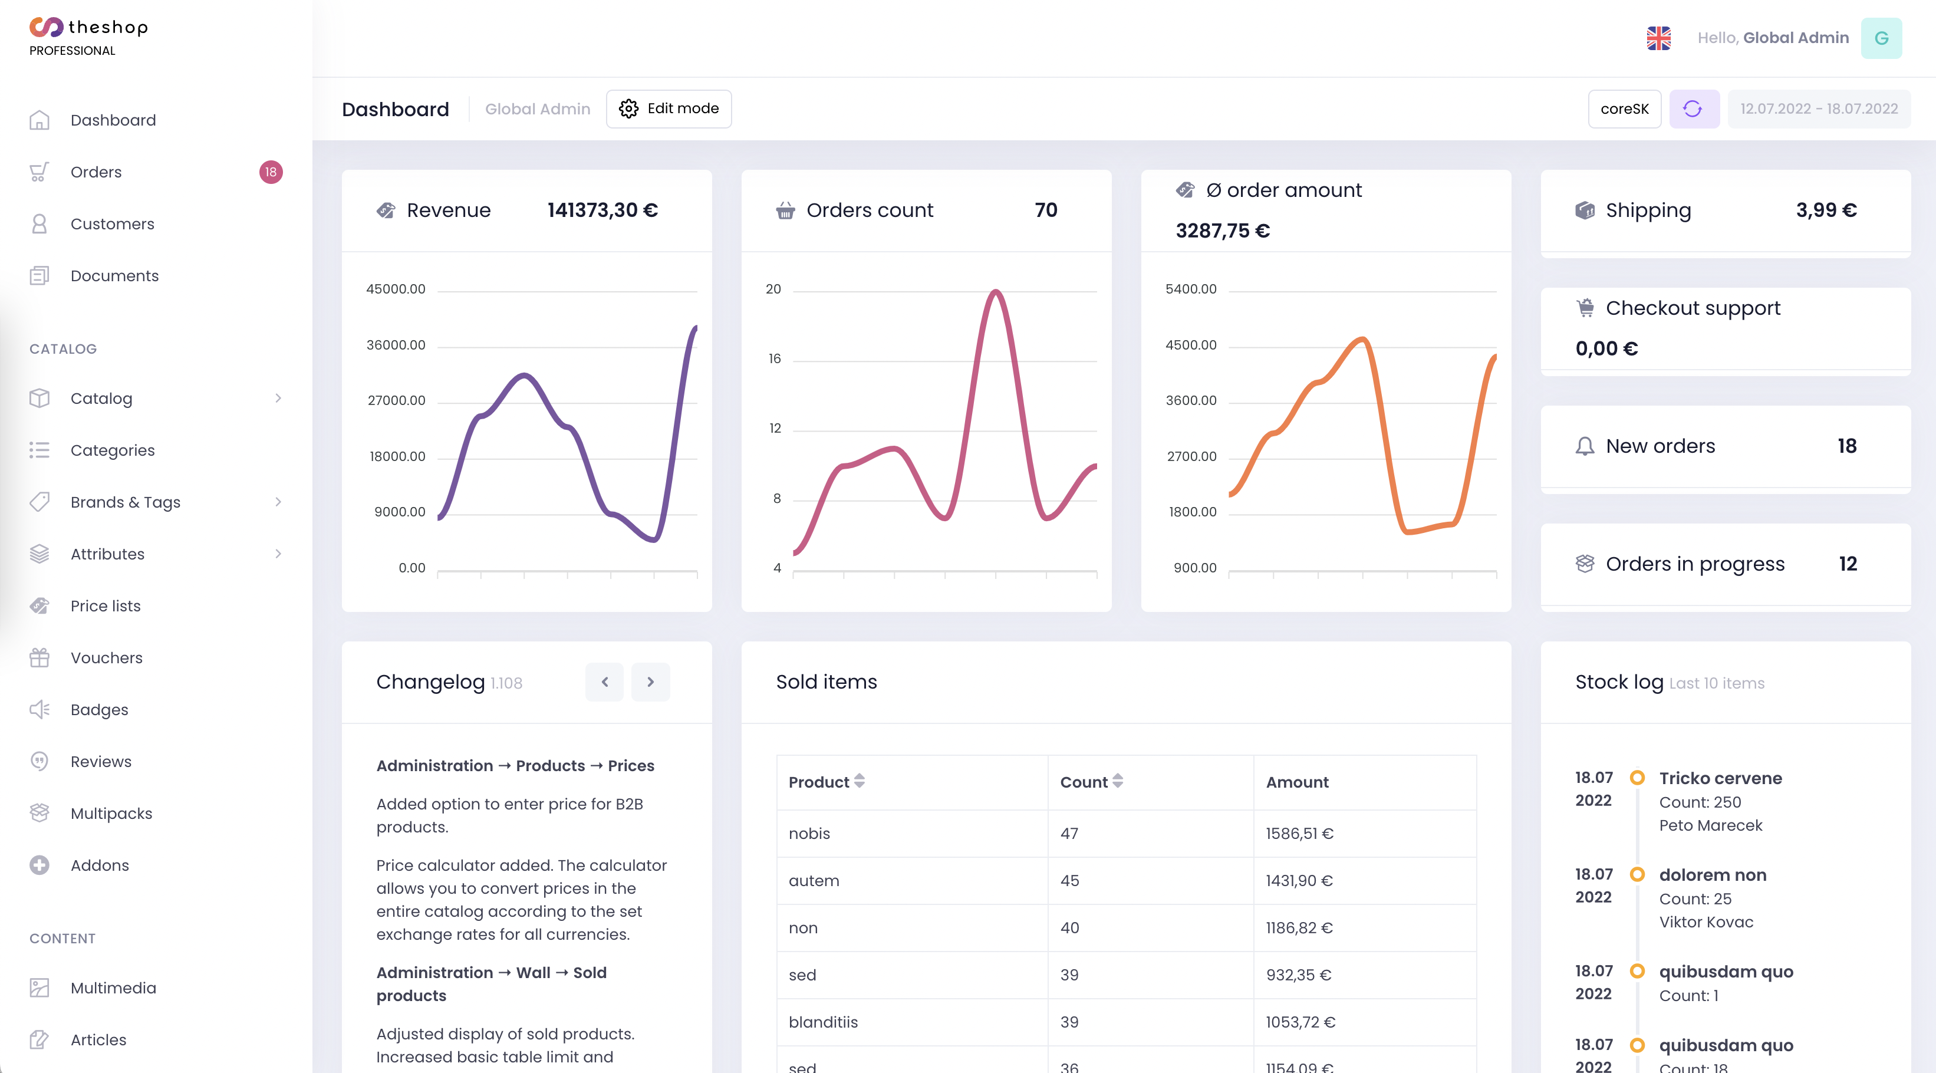
Task: Click the Catalog box icon
Action: (39, 398)
